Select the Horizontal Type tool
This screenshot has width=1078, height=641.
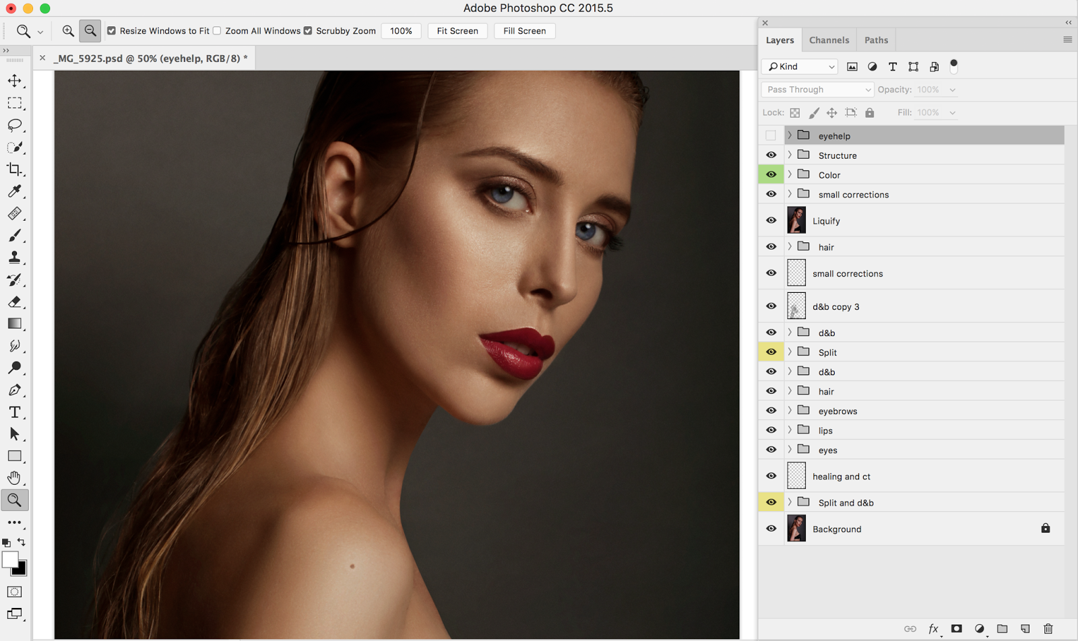[14, 412]
